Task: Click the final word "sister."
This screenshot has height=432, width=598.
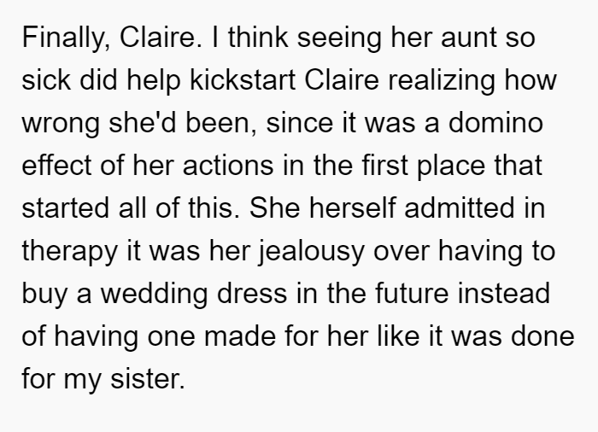Action: point(148,379)
